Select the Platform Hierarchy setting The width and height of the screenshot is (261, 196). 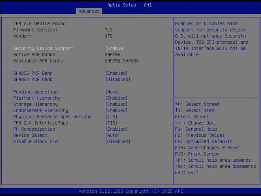click(x=37, y=98)
